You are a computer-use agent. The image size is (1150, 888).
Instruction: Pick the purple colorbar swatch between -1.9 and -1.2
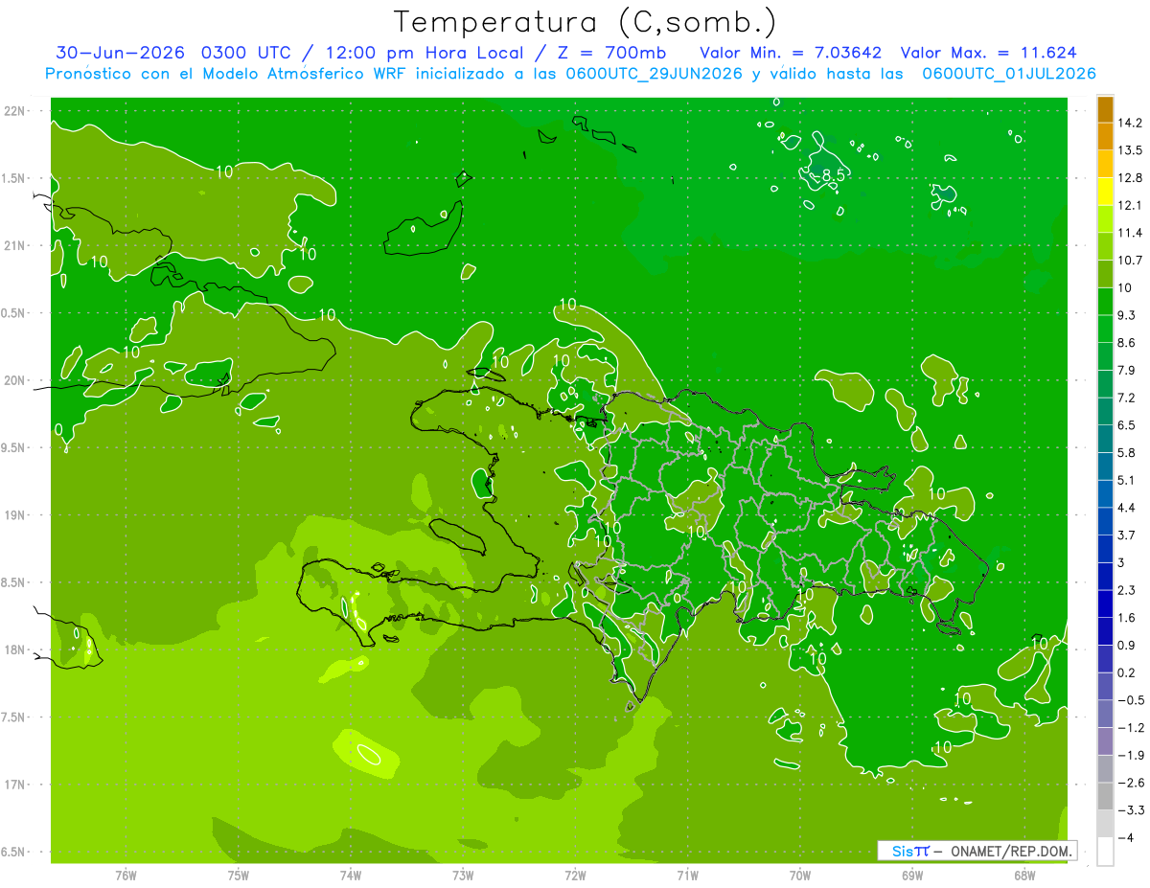pyautogui.click(x=1105, y=741)
